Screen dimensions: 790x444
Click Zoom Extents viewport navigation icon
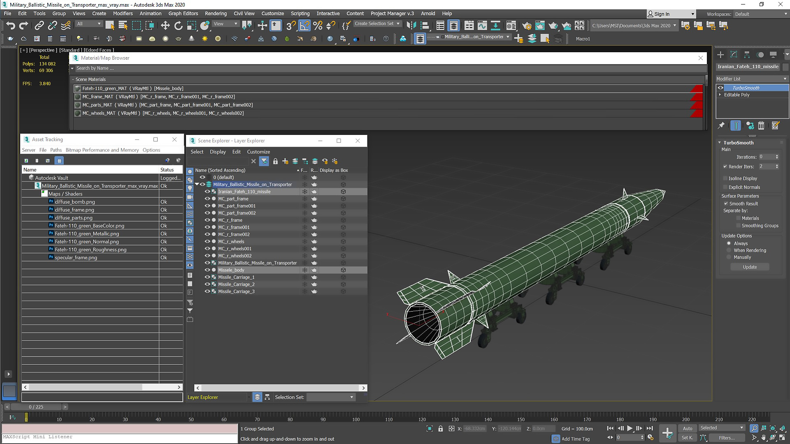pyautogui.click(x=773, y=429)
